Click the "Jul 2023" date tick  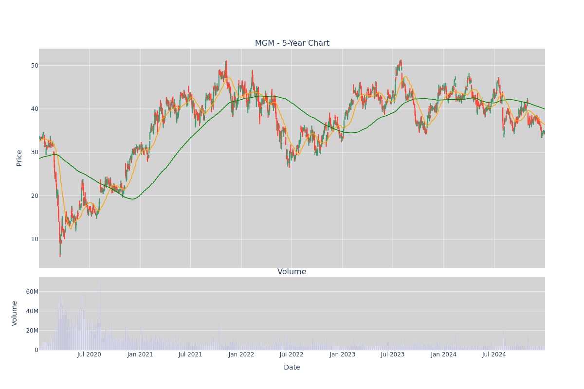(393, 354)
